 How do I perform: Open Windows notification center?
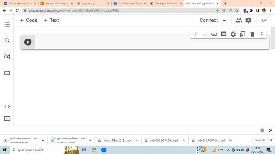click(269, 150)
